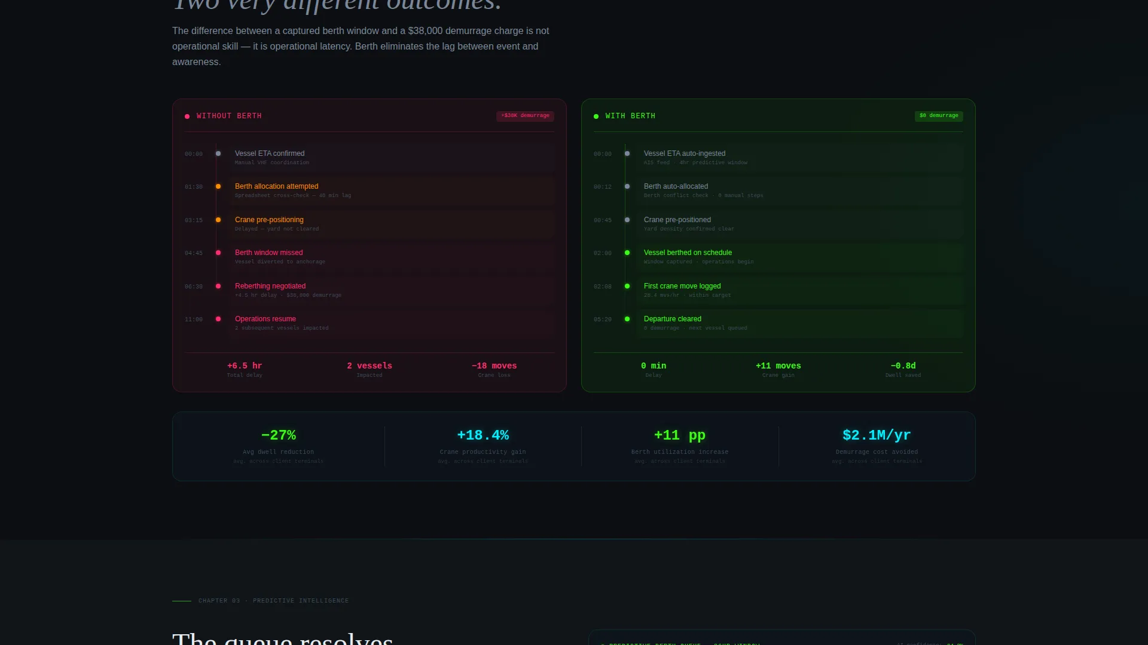Click the red marker for Berth window missed
Viewport: 1148px width, 645px height.
(218, 253)
